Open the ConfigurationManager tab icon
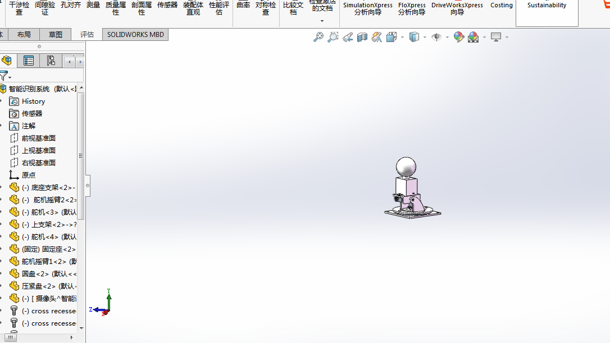610x343 pixels. (51, 61)
